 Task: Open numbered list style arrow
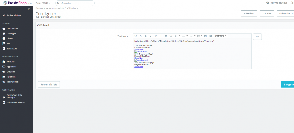point(195,36)
